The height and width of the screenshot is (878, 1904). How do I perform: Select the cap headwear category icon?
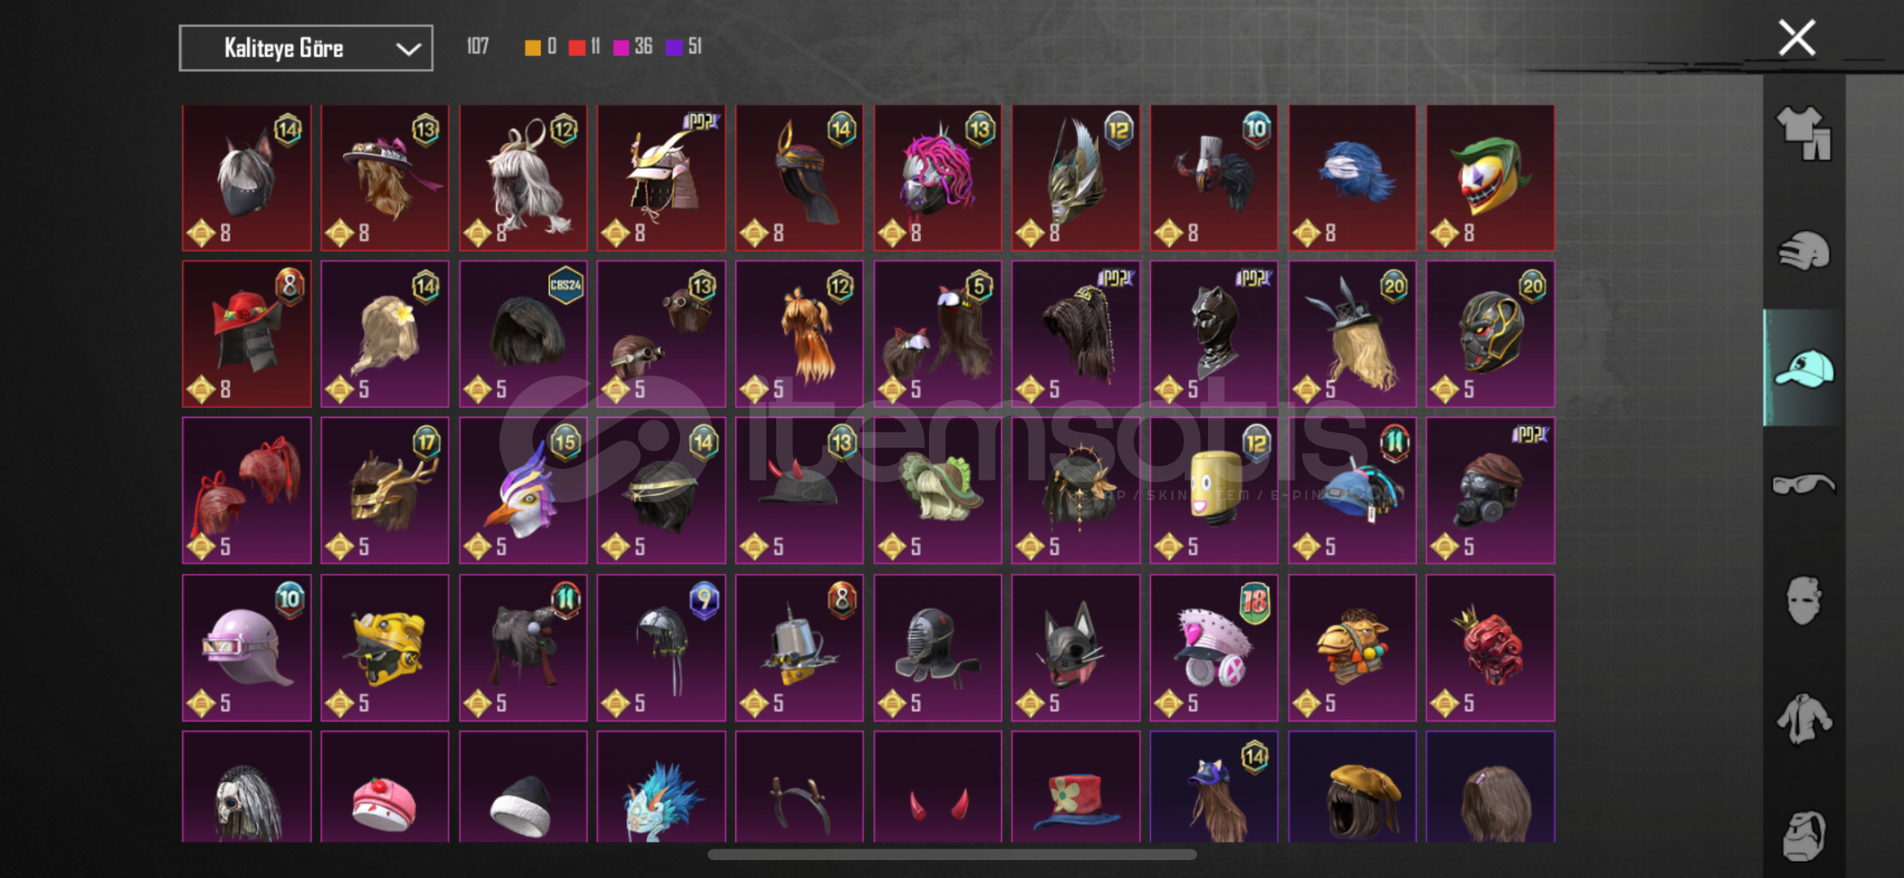point(1803,368)
